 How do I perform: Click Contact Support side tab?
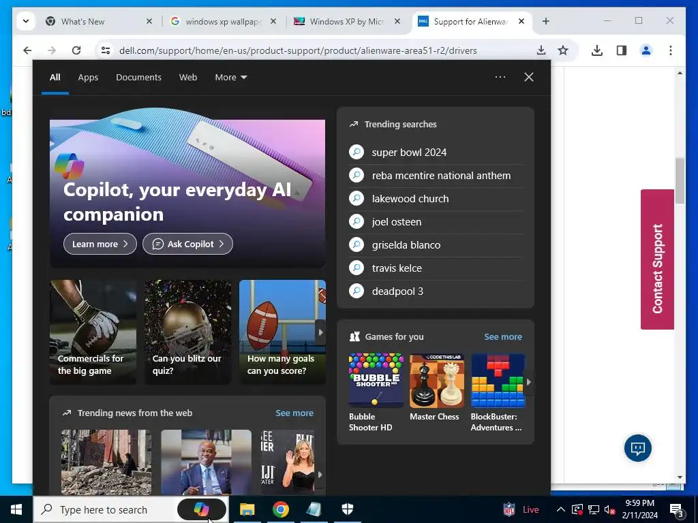[x=657, y=259]
